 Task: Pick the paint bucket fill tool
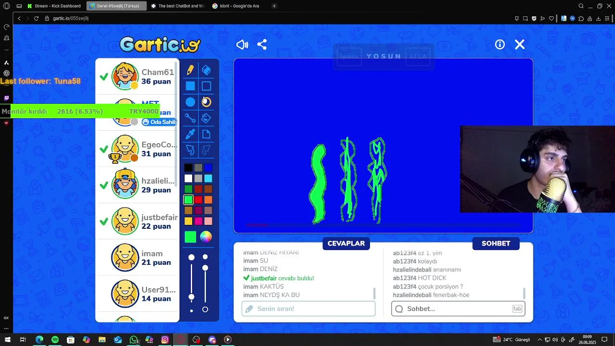click(x=206, y=118)
